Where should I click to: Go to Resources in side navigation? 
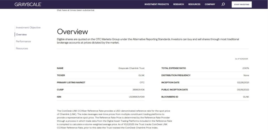[22, 48]
